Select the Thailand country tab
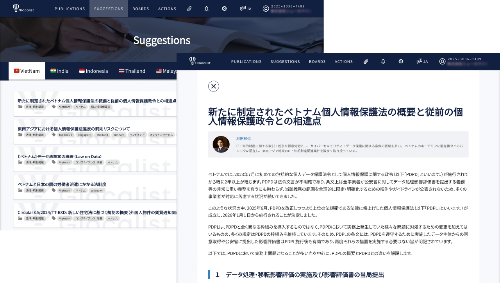The image size is (500, 283). (x=132, y=71)
